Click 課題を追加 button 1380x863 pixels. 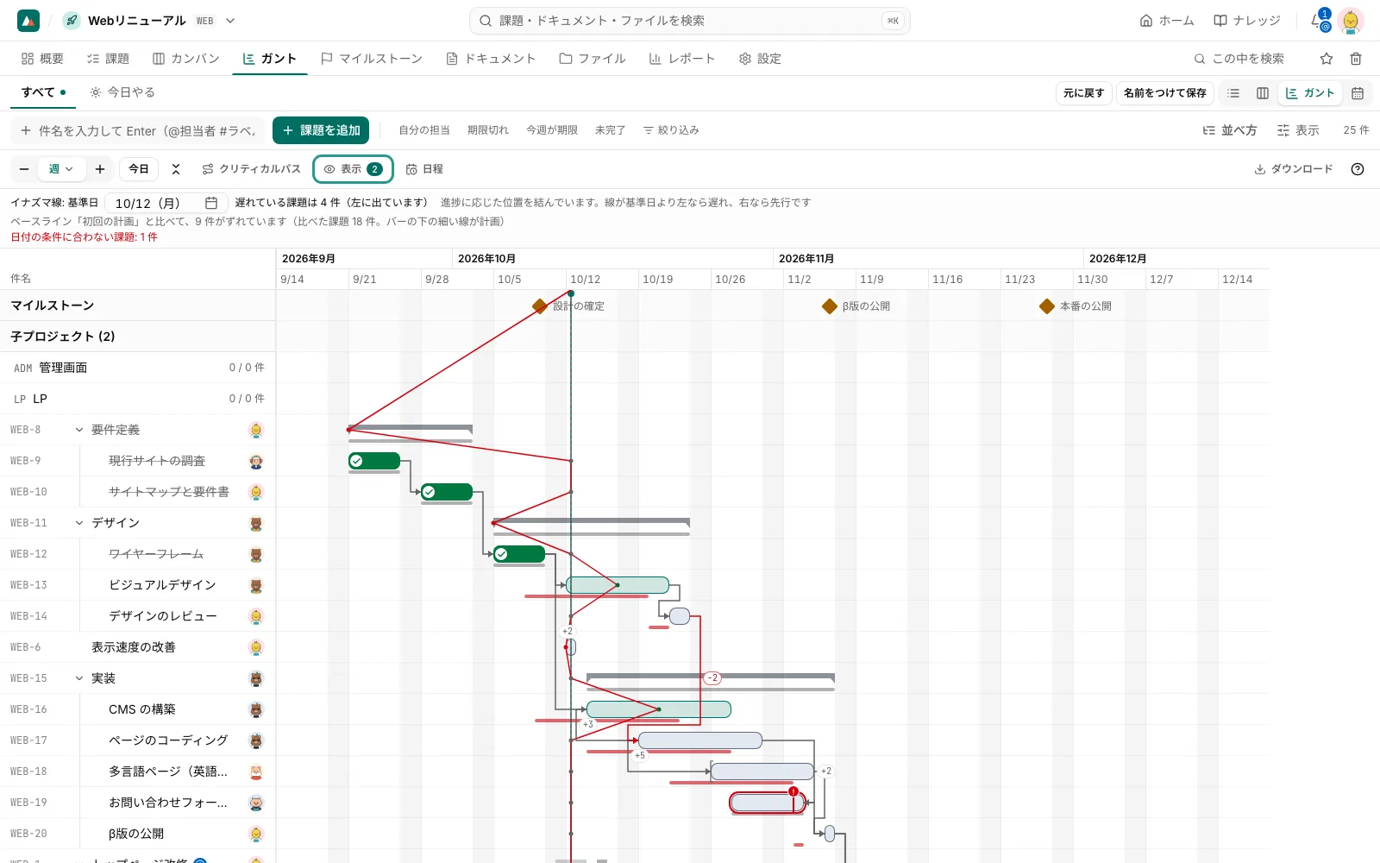[321, 130]
